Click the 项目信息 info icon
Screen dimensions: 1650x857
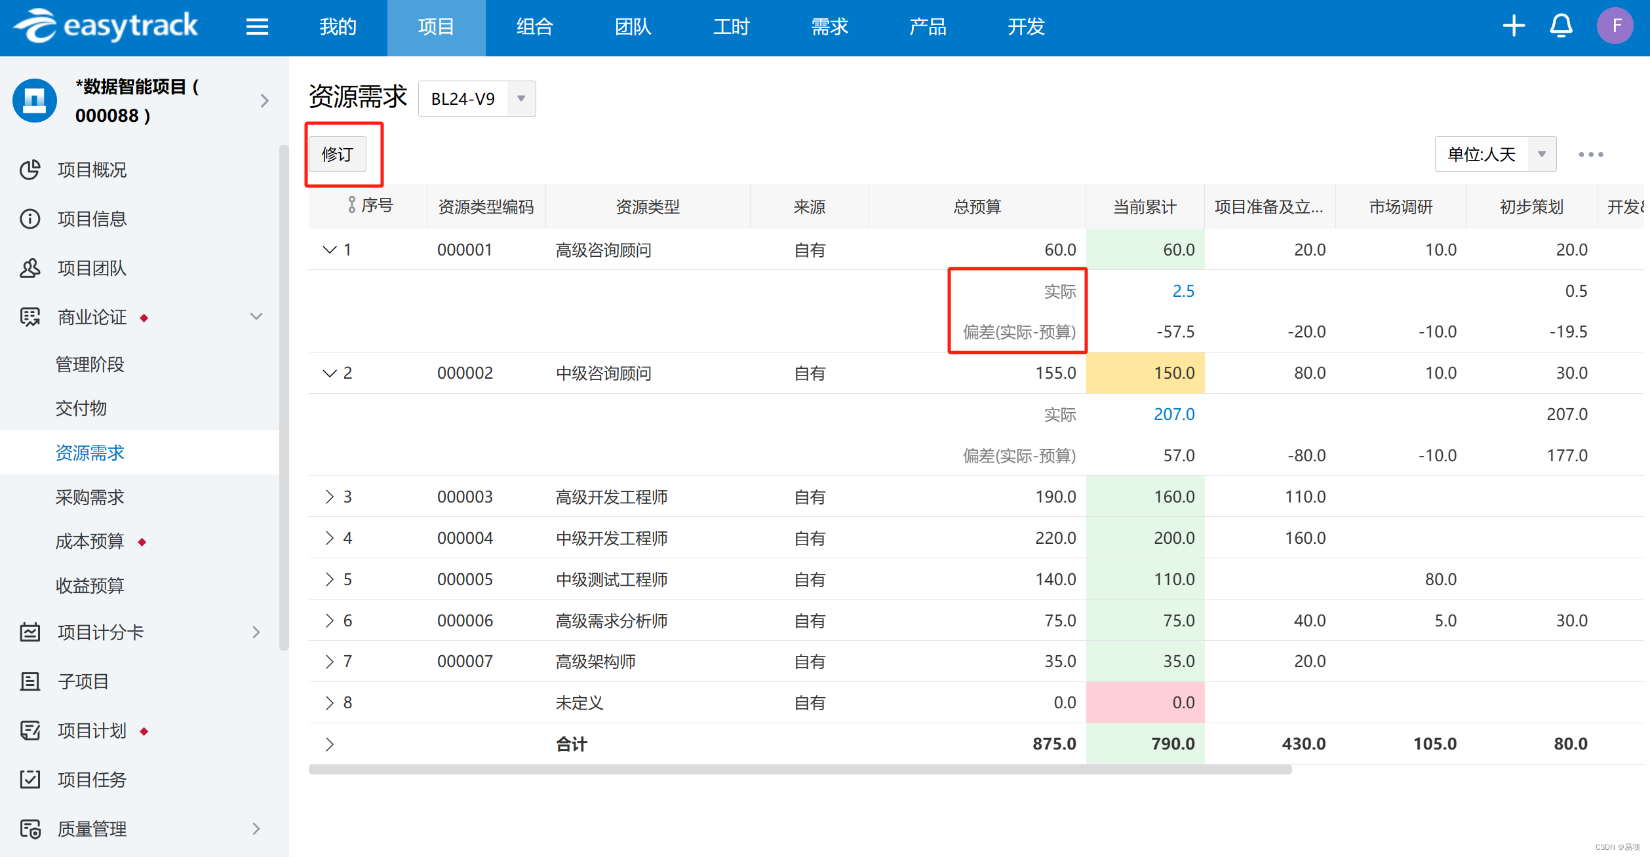coord(30,219)
